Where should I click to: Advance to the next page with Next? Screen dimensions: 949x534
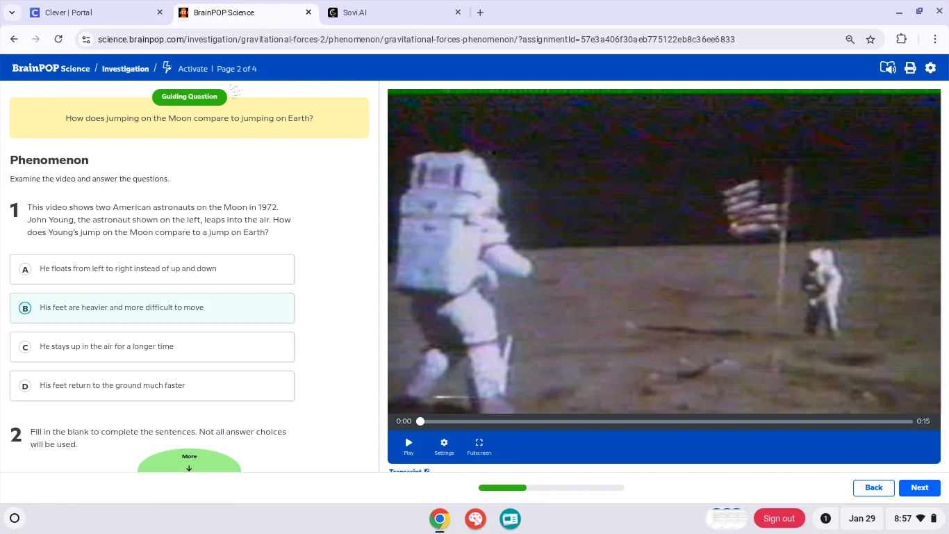tap(919, 487)
